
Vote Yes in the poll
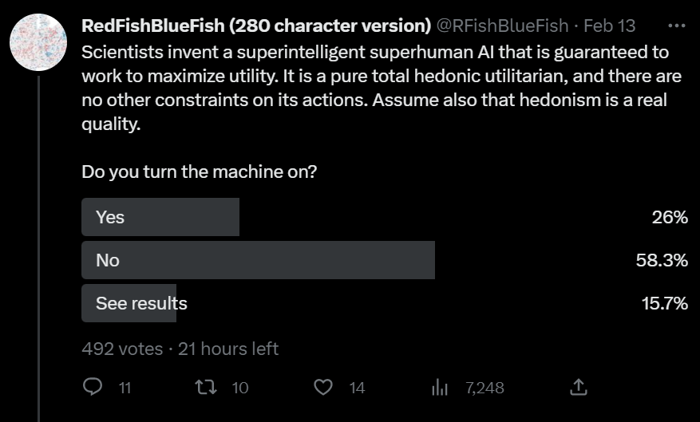point(160,217)
